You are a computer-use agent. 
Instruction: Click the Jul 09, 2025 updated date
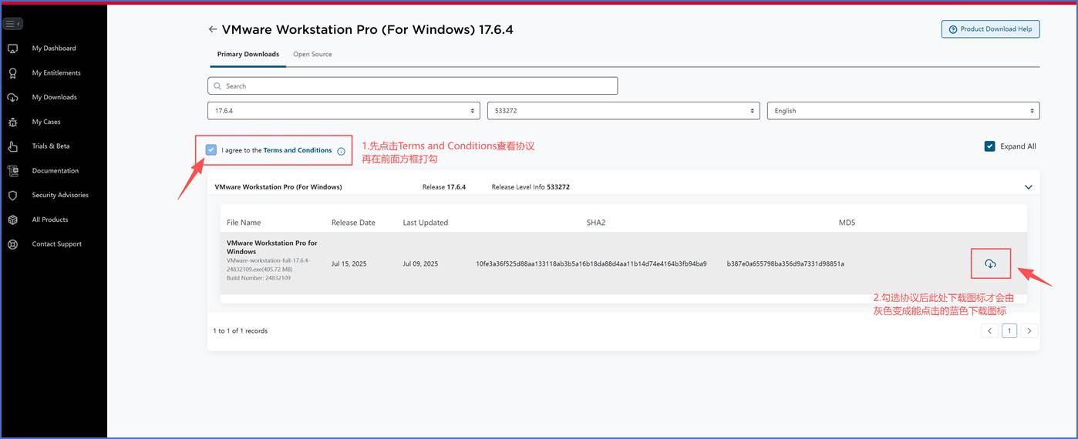(x=420, y=264)
